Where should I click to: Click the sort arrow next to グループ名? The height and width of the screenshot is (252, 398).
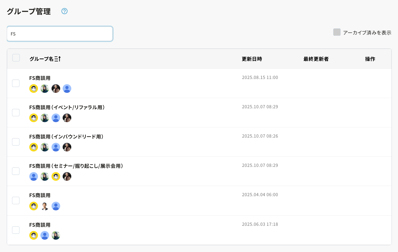58,59
